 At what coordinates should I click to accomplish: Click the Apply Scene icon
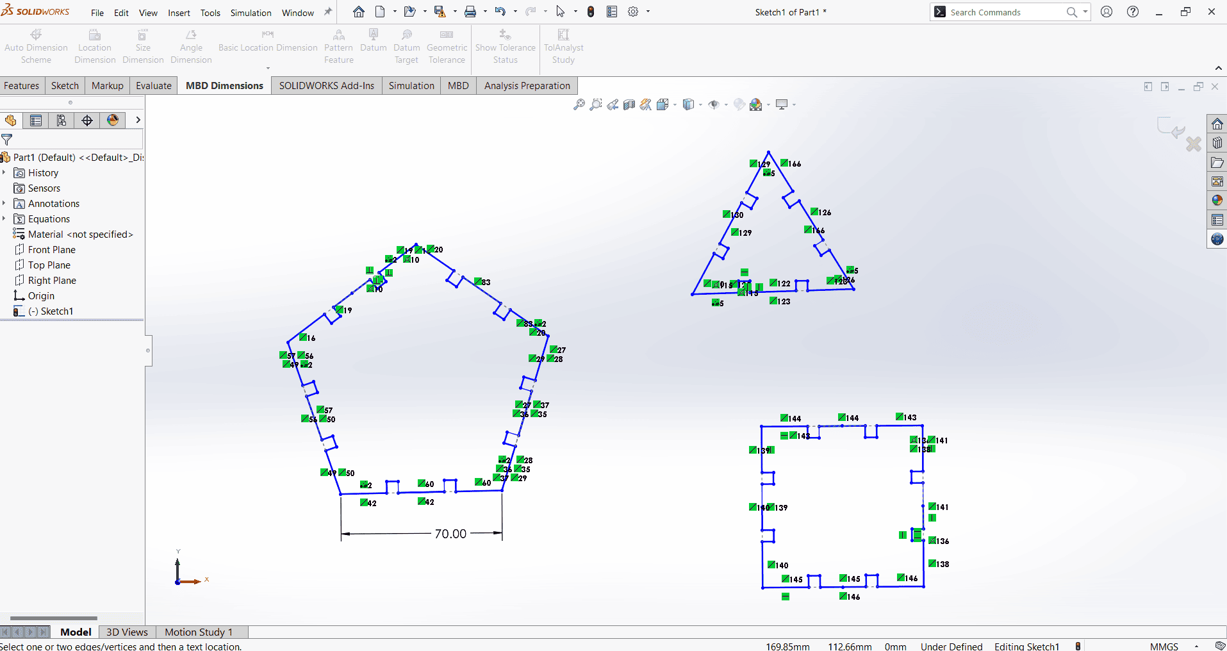coord(756,104)
